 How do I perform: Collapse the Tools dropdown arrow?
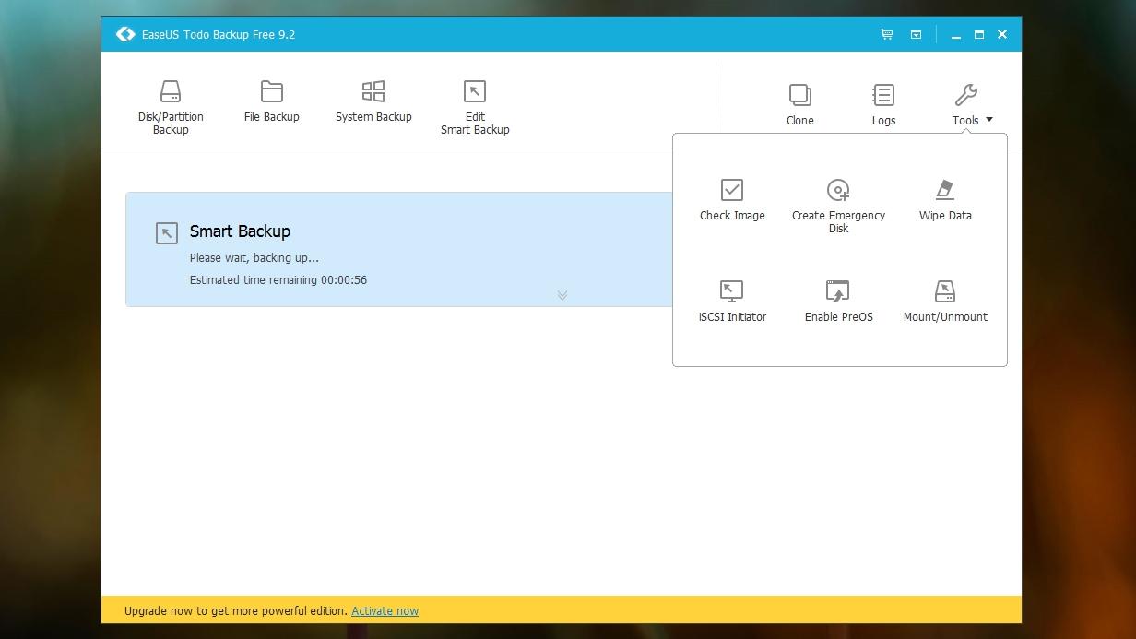[989, 120]
